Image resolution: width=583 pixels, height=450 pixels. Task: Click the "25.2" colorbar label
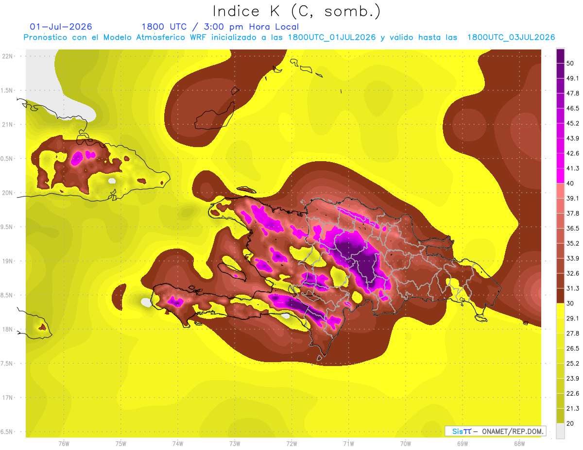tap(573, 363)
